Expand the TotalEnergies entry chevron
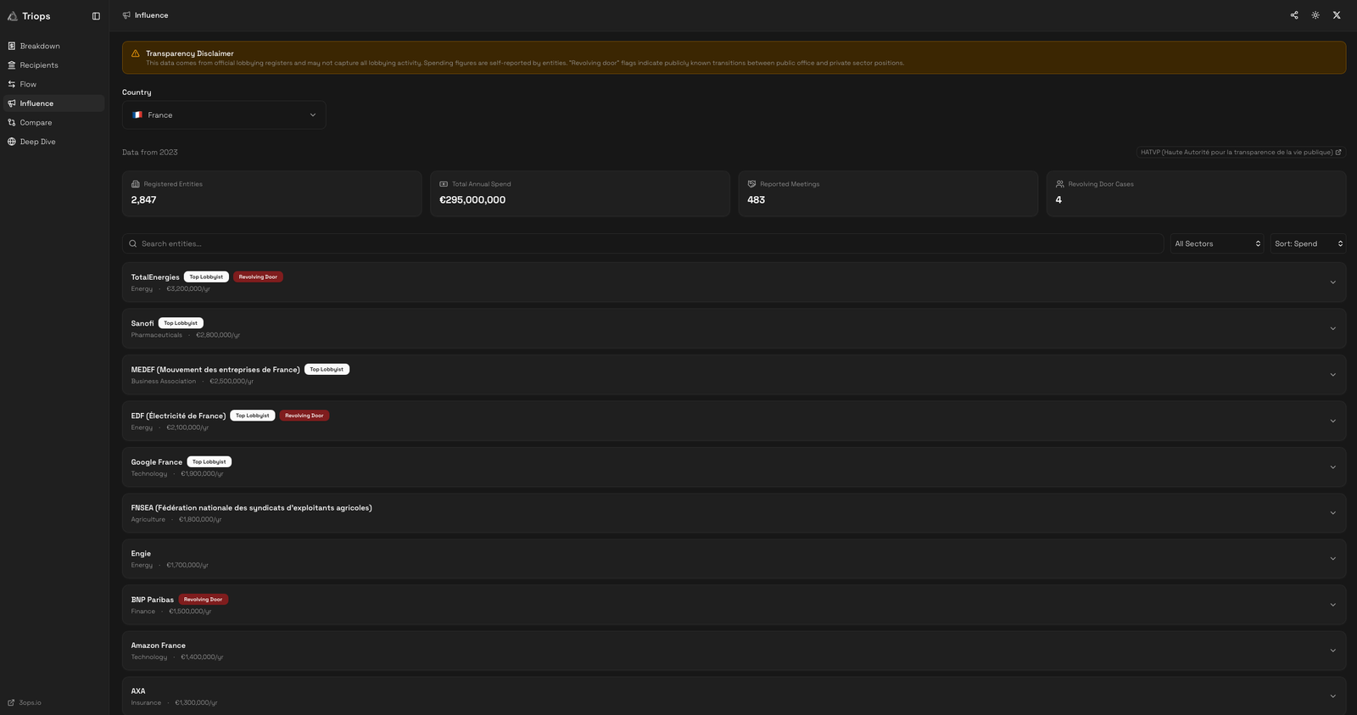 (x=1332, y=282)
